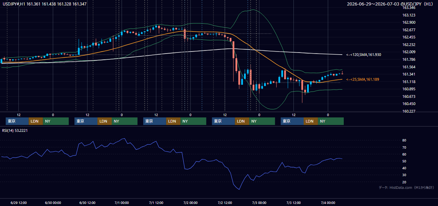The image size is (438, 206).
Task: Click the RSI scale value 50
Action: point(404,161)
